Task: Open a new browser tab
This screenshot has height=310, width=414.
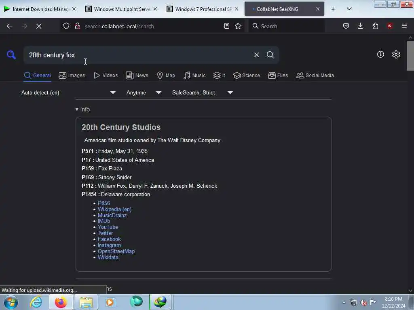Action: (333, 9)
